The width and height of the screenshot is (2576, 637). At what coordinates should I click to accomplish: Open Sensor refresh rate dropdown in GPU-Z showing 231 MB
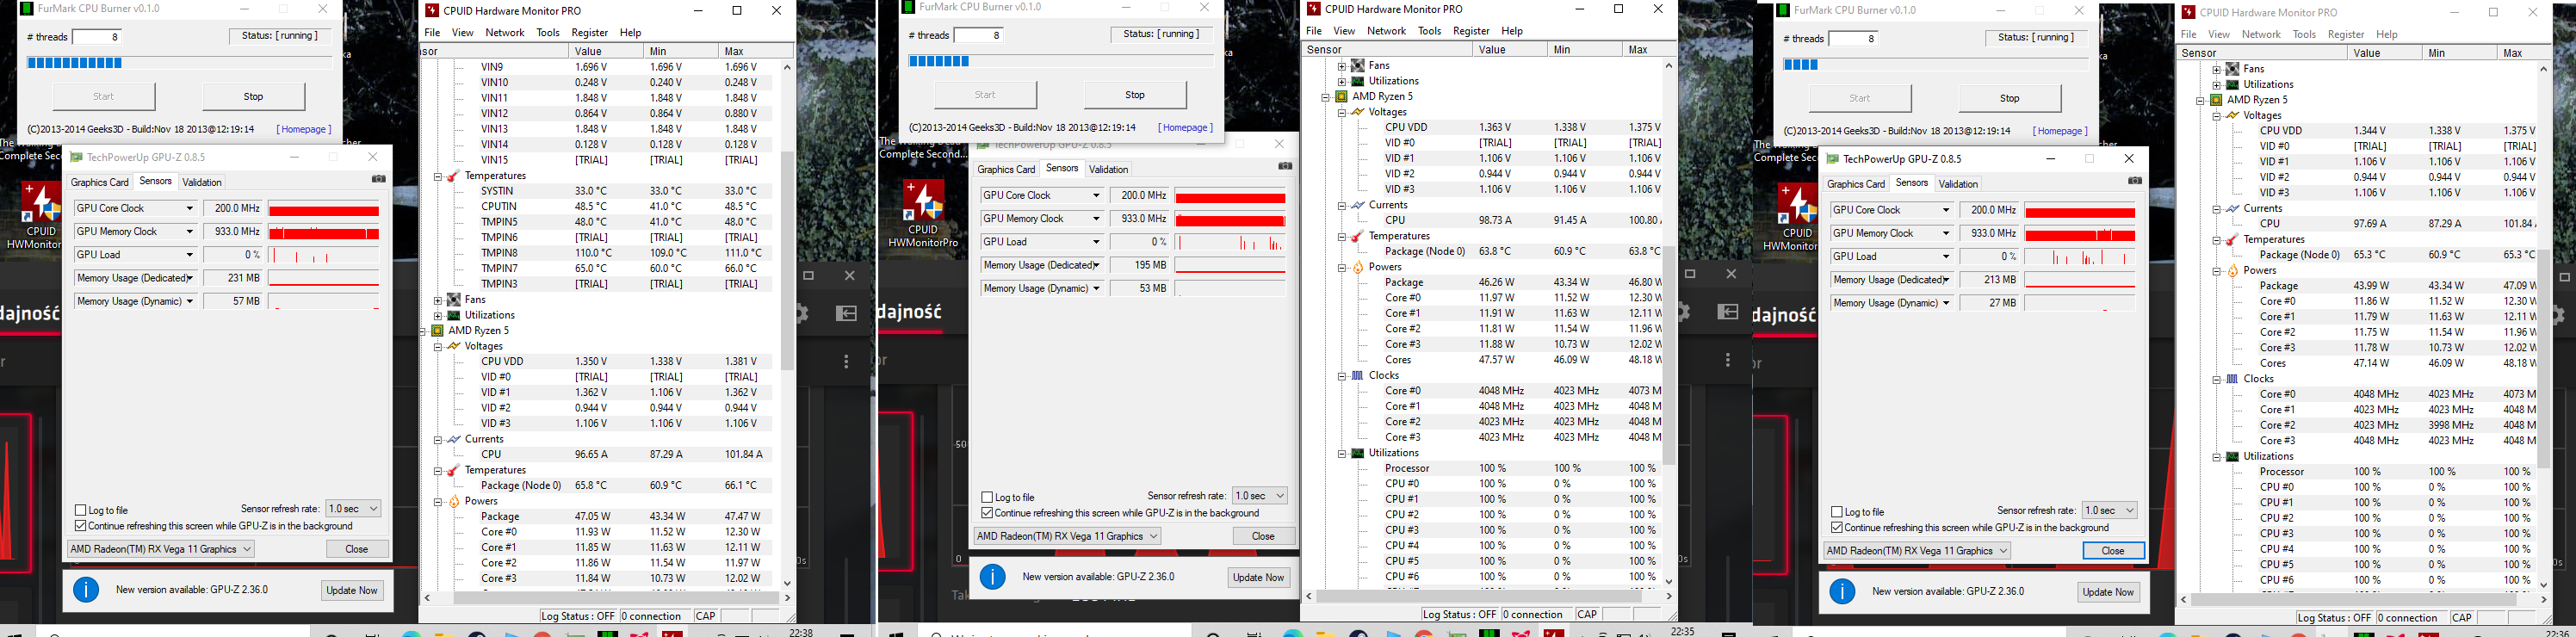pos(353,509)
